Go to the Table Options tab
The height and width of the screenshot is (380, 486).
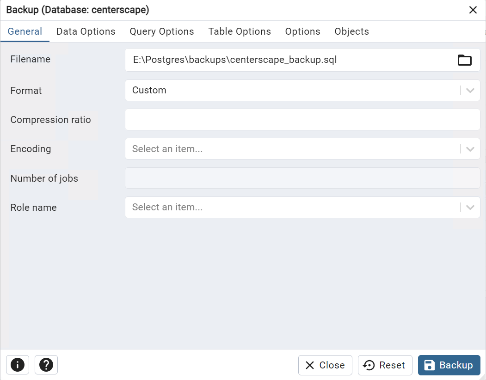click(x=240, y=31)
